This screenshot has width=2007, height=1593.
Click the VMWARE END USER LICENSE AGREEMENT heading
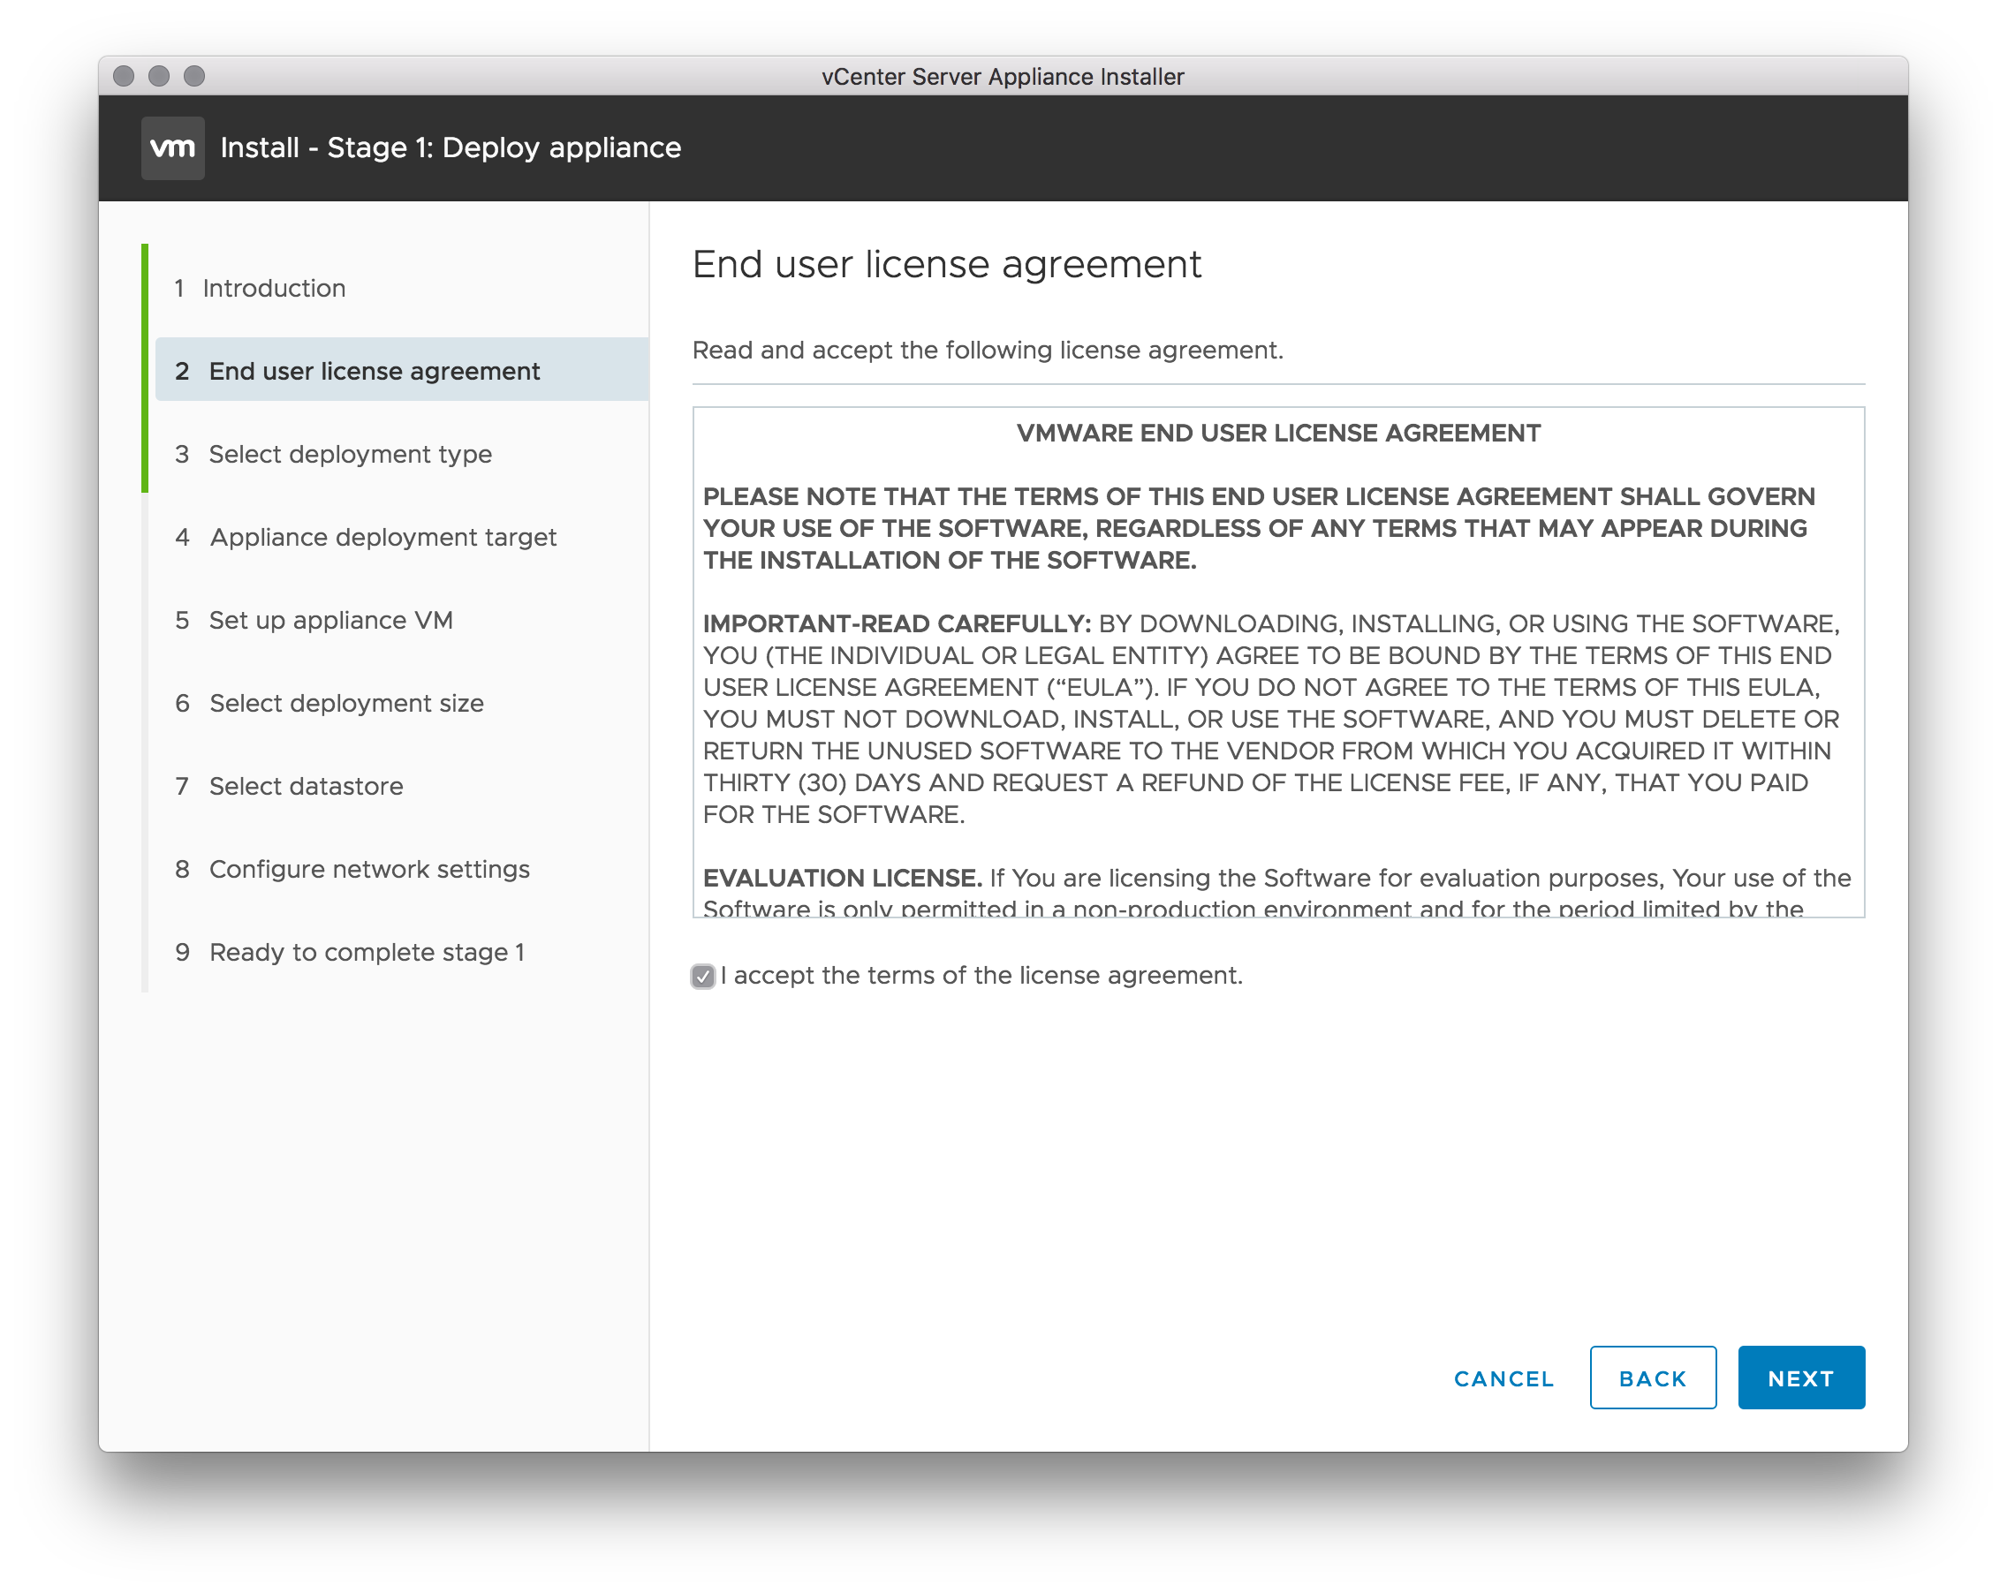pyautogui.click(x=1278, y=434)
